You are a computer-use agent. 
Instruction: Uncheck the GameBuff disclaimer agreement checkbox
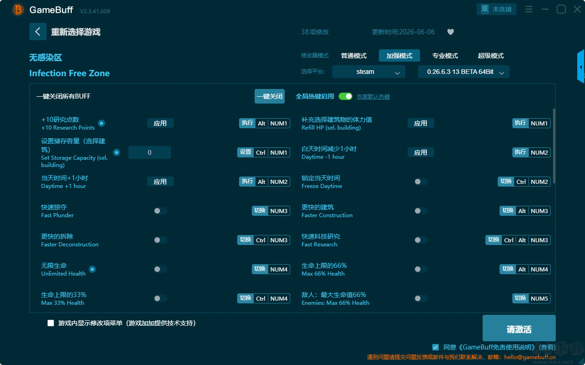tap(436, 347)
